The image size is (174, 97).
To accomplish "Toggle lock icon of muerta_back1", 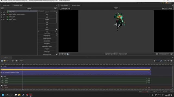I will (2, 18).
